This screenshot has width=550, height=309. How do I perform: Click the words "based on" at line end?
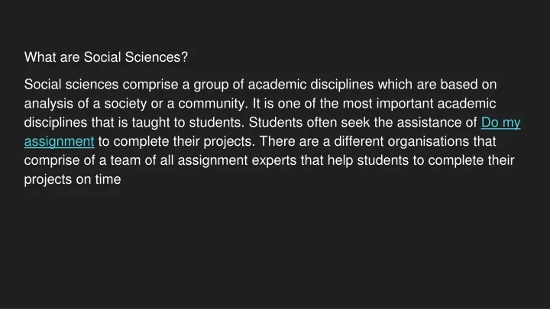click(468, 85)
